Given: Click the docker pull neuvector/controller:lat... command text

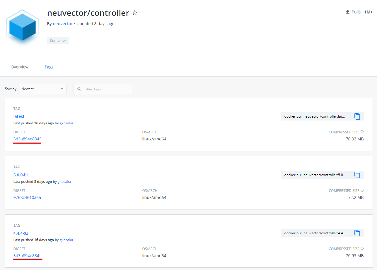Looking at the screenshot, I should pos(315,116).
